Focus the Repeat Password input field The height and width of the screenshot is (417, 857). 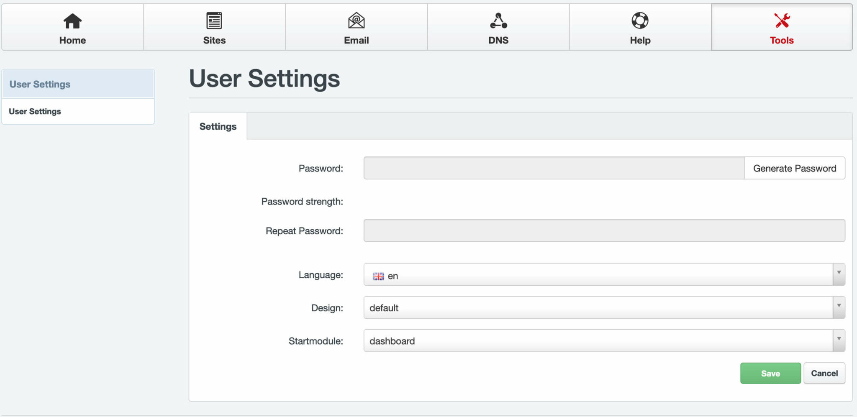[604, 230]
